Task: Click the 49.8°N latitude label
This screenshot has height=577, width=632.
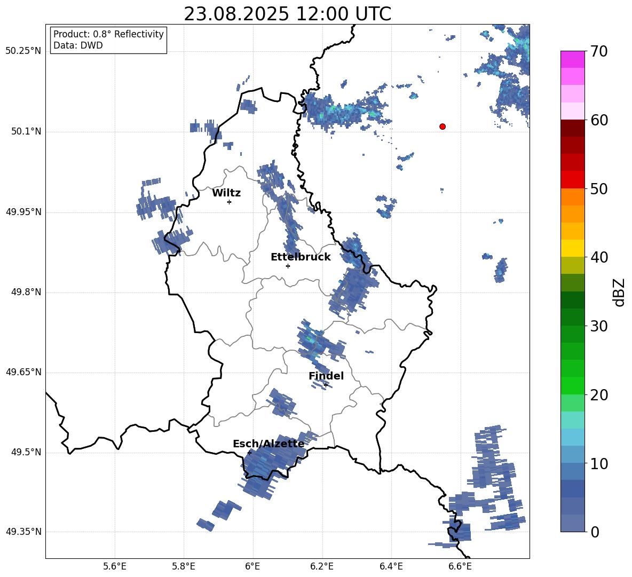Action: pyautogui.click(x=26, y=292)
